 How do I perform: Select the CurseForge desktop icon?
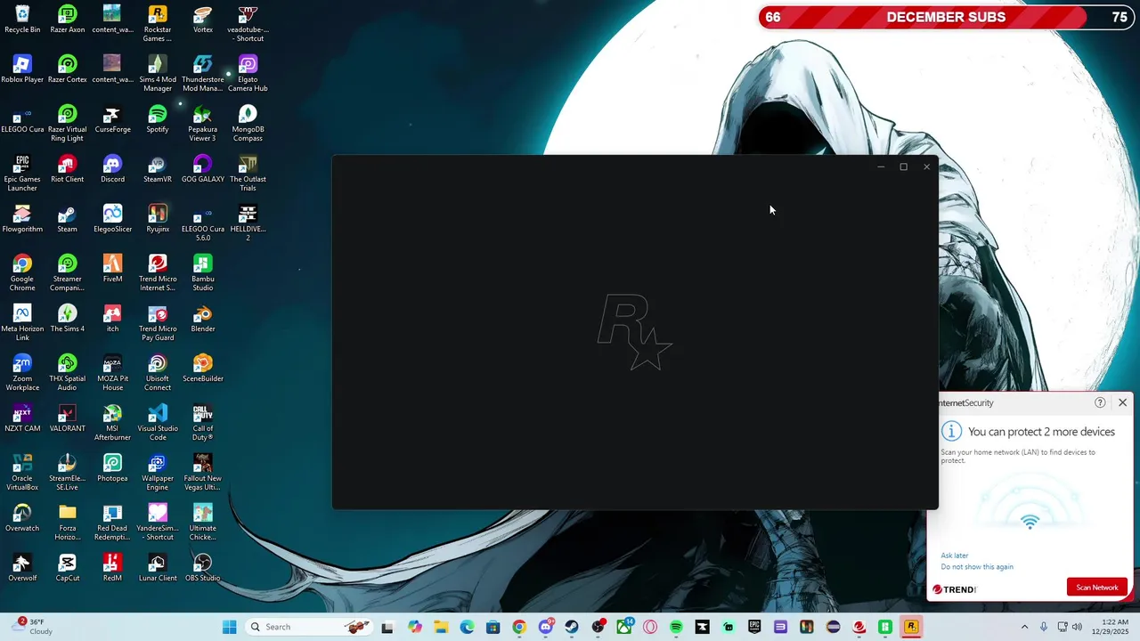(112, 118)
